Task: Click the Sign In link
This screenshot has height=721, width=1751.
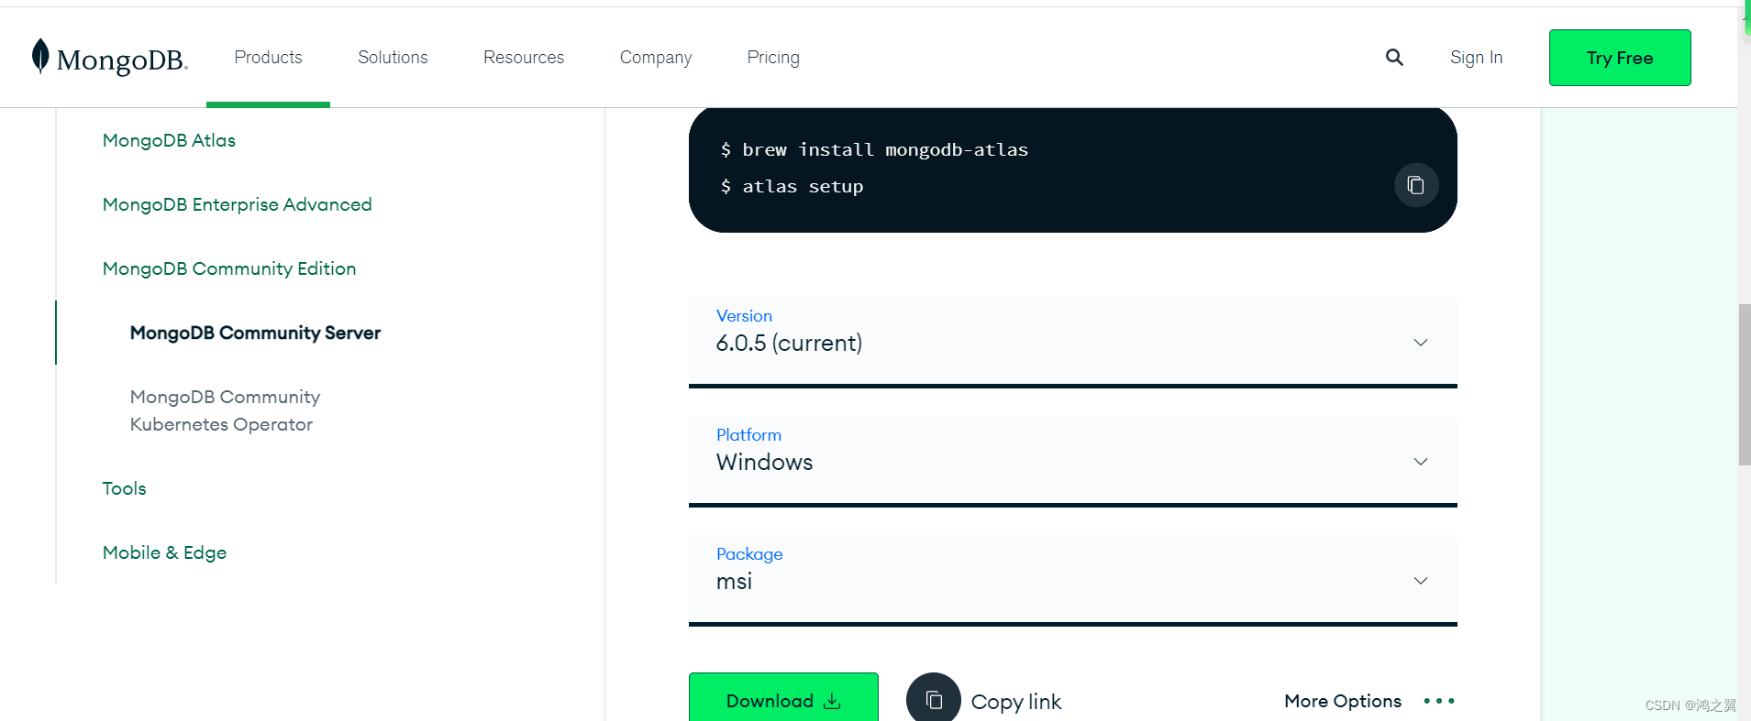Action: coord(1476,58)
